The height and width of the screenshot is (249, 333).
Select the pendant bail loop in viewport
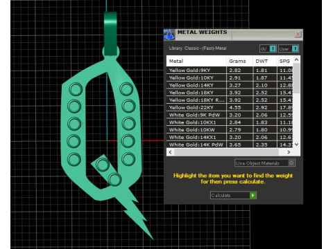(110, 34)
